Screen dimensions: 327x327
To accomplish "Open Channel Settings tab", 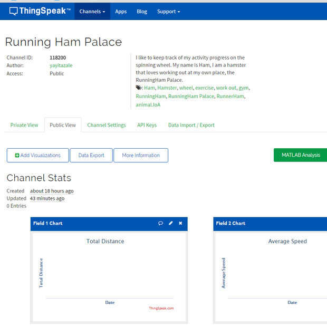I will 107,125.
